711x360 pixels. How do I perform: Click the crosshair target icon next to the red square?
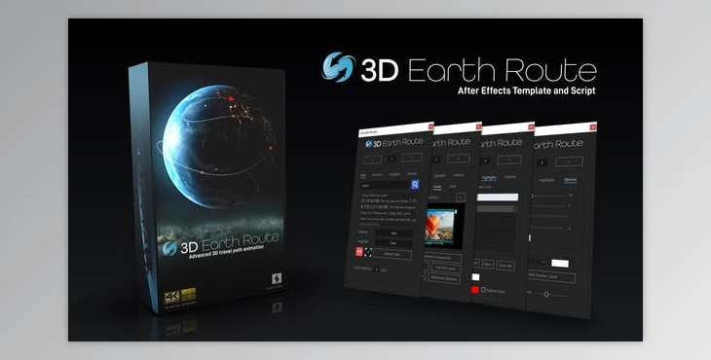[368, 252]
